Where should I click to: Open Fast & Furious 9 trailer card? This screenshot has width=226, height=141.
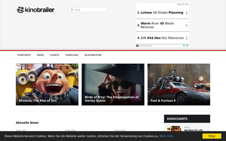click(x=179, y=85)
